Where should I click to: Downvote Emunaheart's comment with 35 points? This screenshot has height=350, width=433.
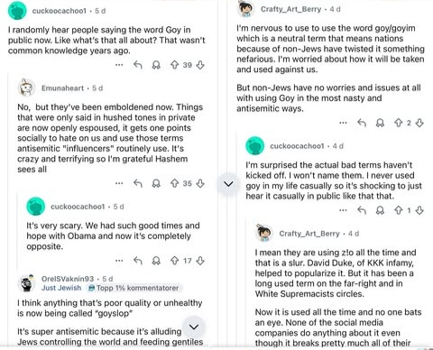point(200,183)
